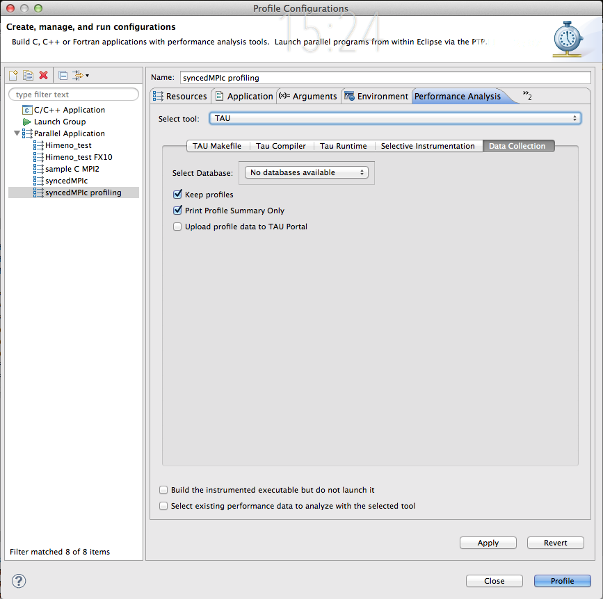Select the Parallel Application tree label
This screenshot has width=603, height=599.
[70, 133]
